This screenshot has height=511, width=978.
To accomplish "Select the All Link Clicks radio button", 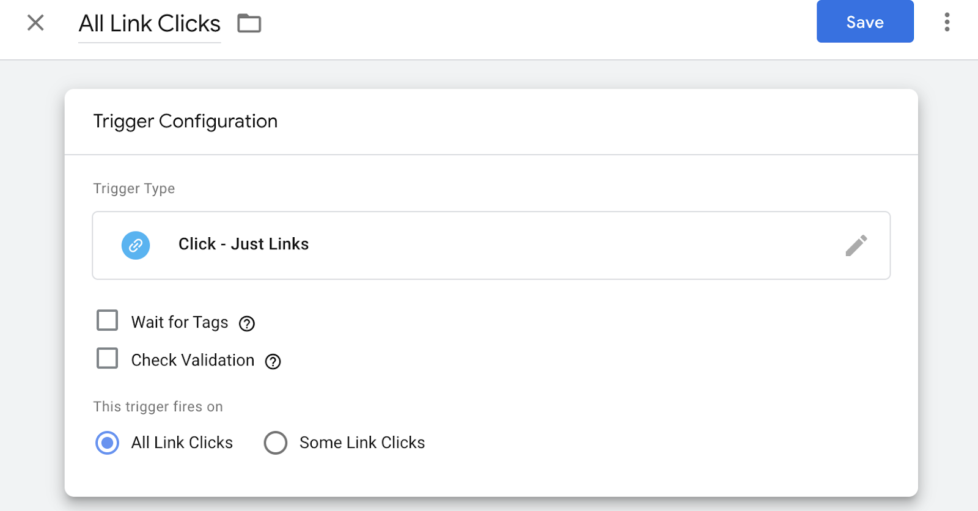I will tap(108, 443).
